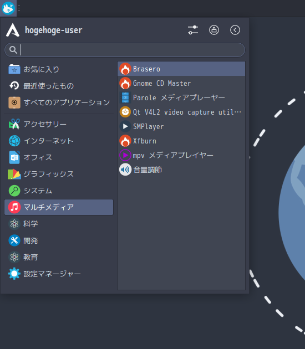Click the hogehoge-user name text

(53, 30)
